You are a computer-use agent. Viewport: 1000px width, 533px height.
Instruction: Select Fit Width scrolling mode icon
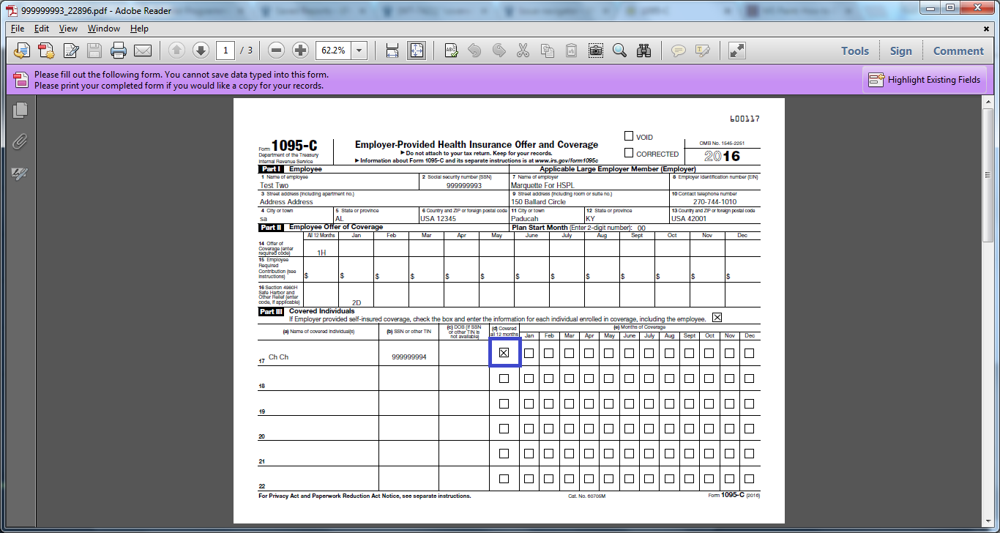[392, 51]
